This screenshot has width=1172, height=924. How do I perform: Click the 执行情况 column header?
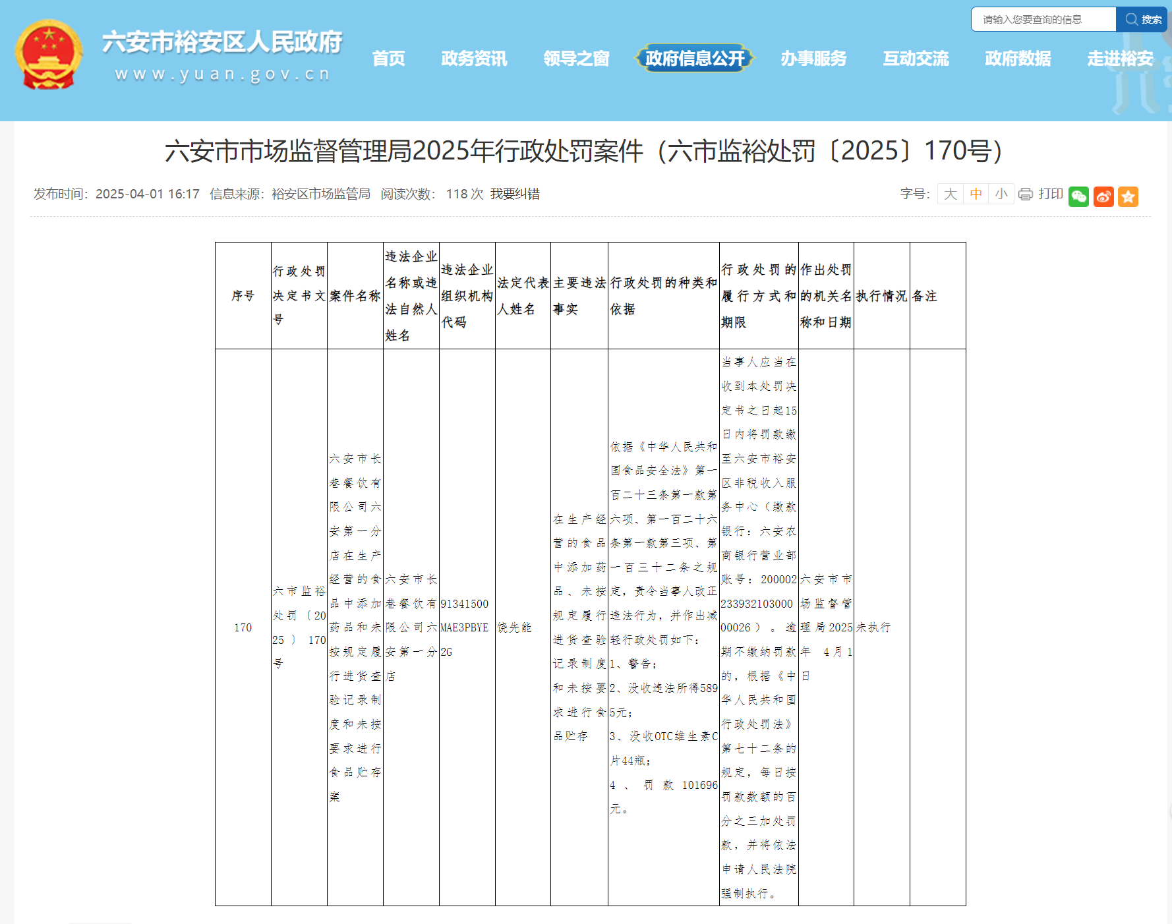[882, 296]
